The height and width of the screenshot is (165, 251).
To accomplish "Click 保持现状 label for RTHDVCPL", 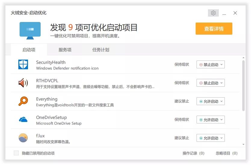I will [182, 83].
